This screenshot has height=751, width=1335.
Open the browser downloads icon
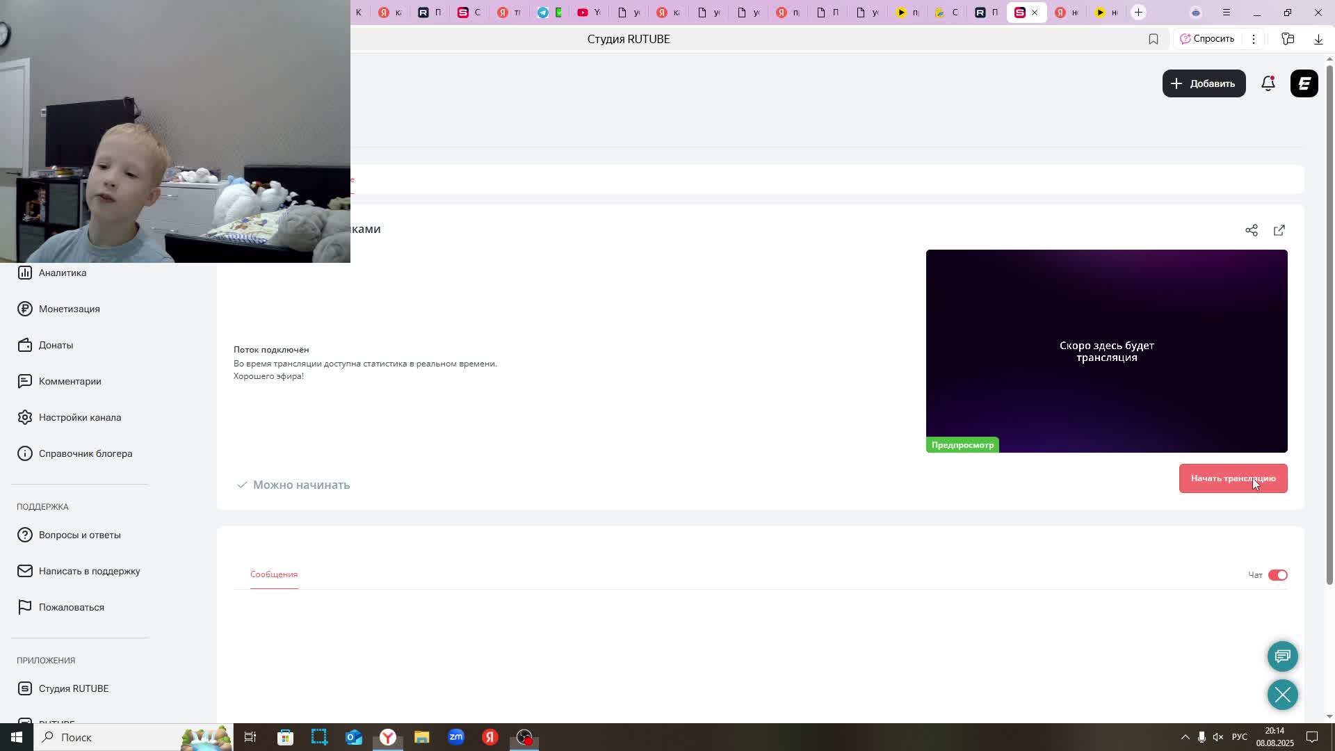(1318, 39)
